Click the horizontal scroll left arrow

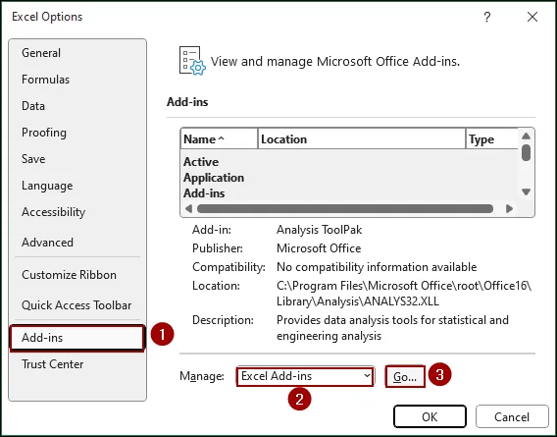coord(188,208)
